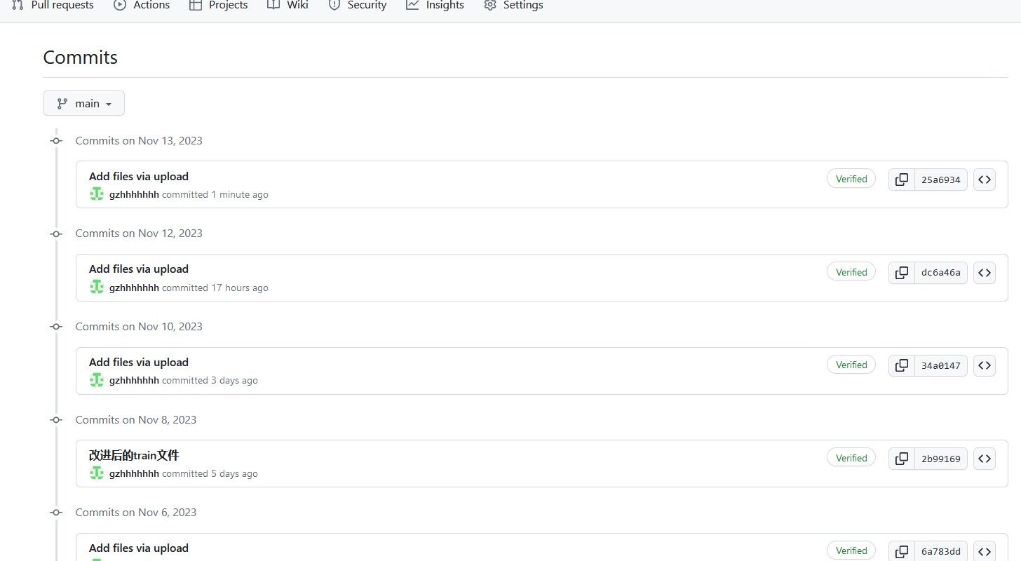
Task: Open the Nov 10 'Add files via upload' commit
Action: pyautogui.click(x=139, y=363)
